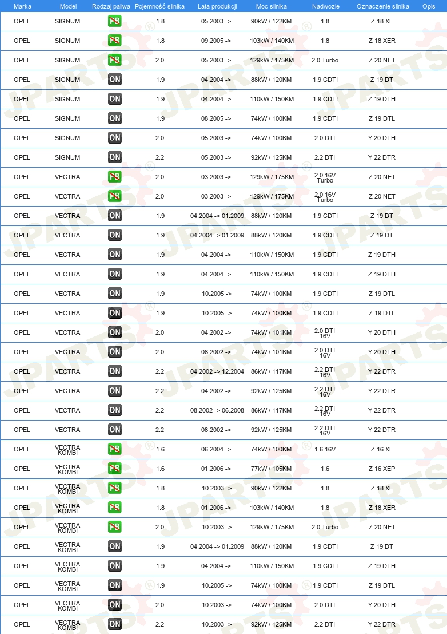This screenshot has width=447, height=634.
Task: Click the ON icon in Vectra 04.2002 -> 12.2004 row
Action: point(115,371)
